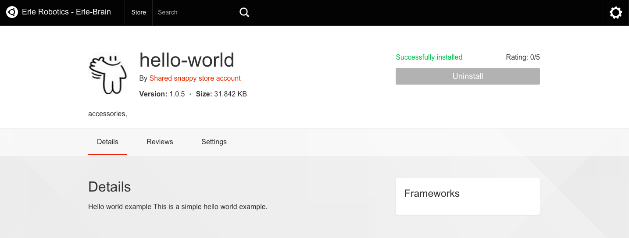This screenshot has height=238, width=629.
Task: Click the Hello world example description text
Action: tap(178, 207)
